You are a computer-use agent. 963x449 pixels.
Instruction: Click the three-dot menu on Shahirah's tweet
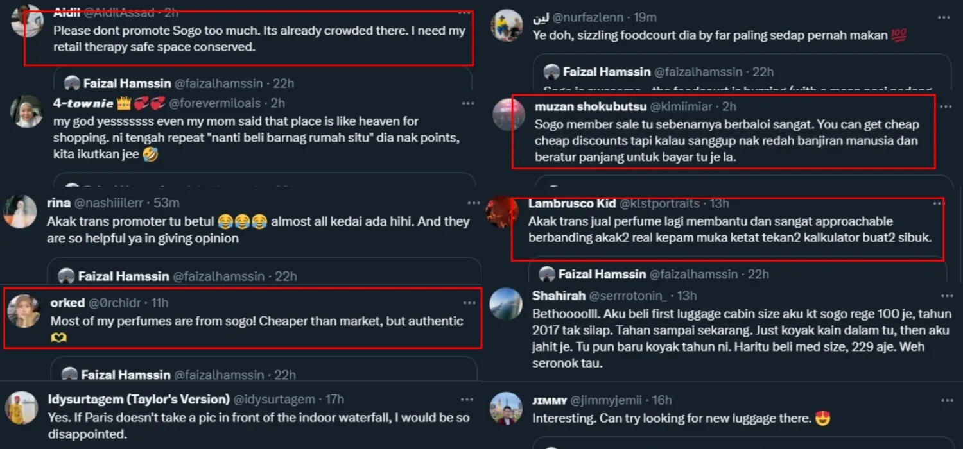pyautogui.click(x=947, y=296)
